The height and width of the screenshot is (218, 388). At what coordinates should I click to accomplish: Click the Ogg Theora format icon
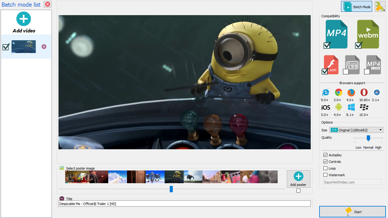(x=352, y=64)
